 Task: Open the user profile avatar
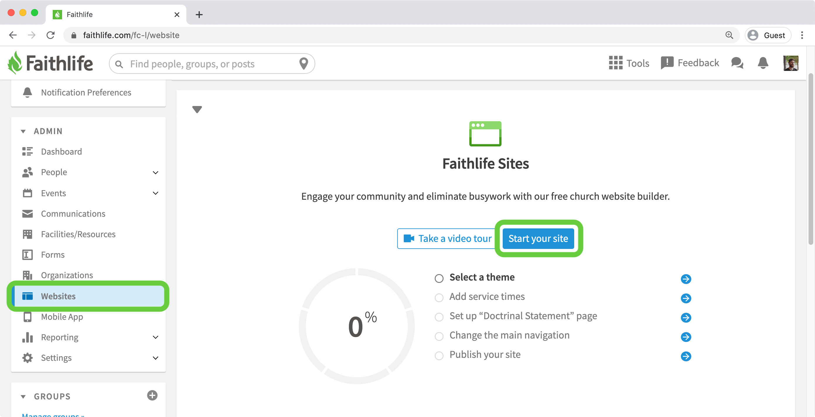pos(790,63)
